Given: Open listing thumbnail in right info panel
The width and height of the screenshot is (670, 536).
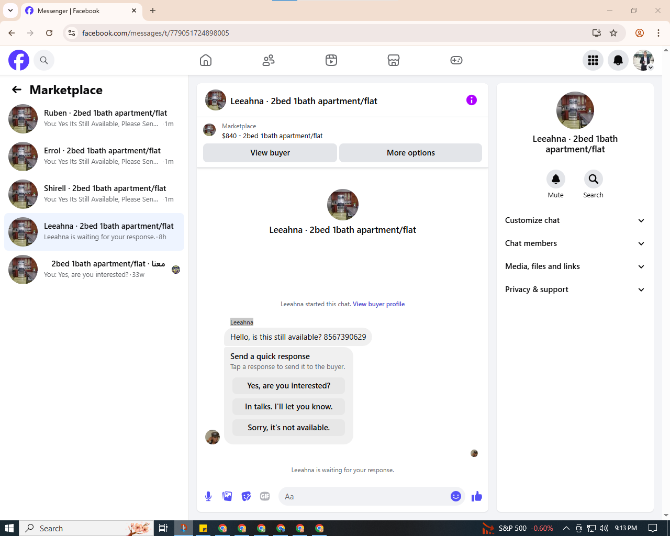Looking at the screenshot, I should (x=575, y=110).
